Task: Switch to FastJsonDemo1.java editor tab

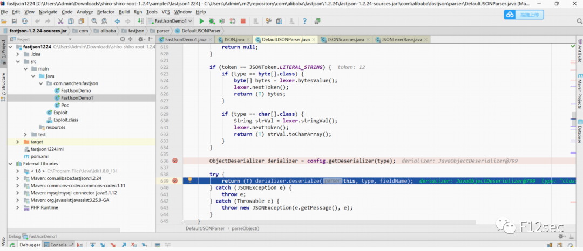Action: point(185,39)
